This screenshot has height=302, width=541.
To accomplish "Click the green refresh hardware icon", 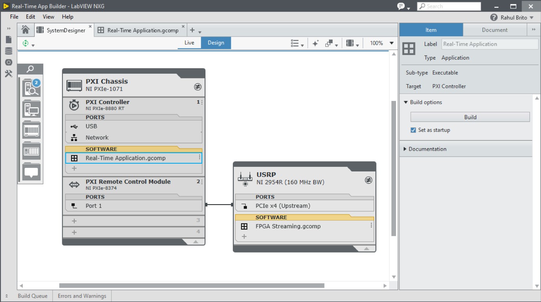I will coord(25,43).
